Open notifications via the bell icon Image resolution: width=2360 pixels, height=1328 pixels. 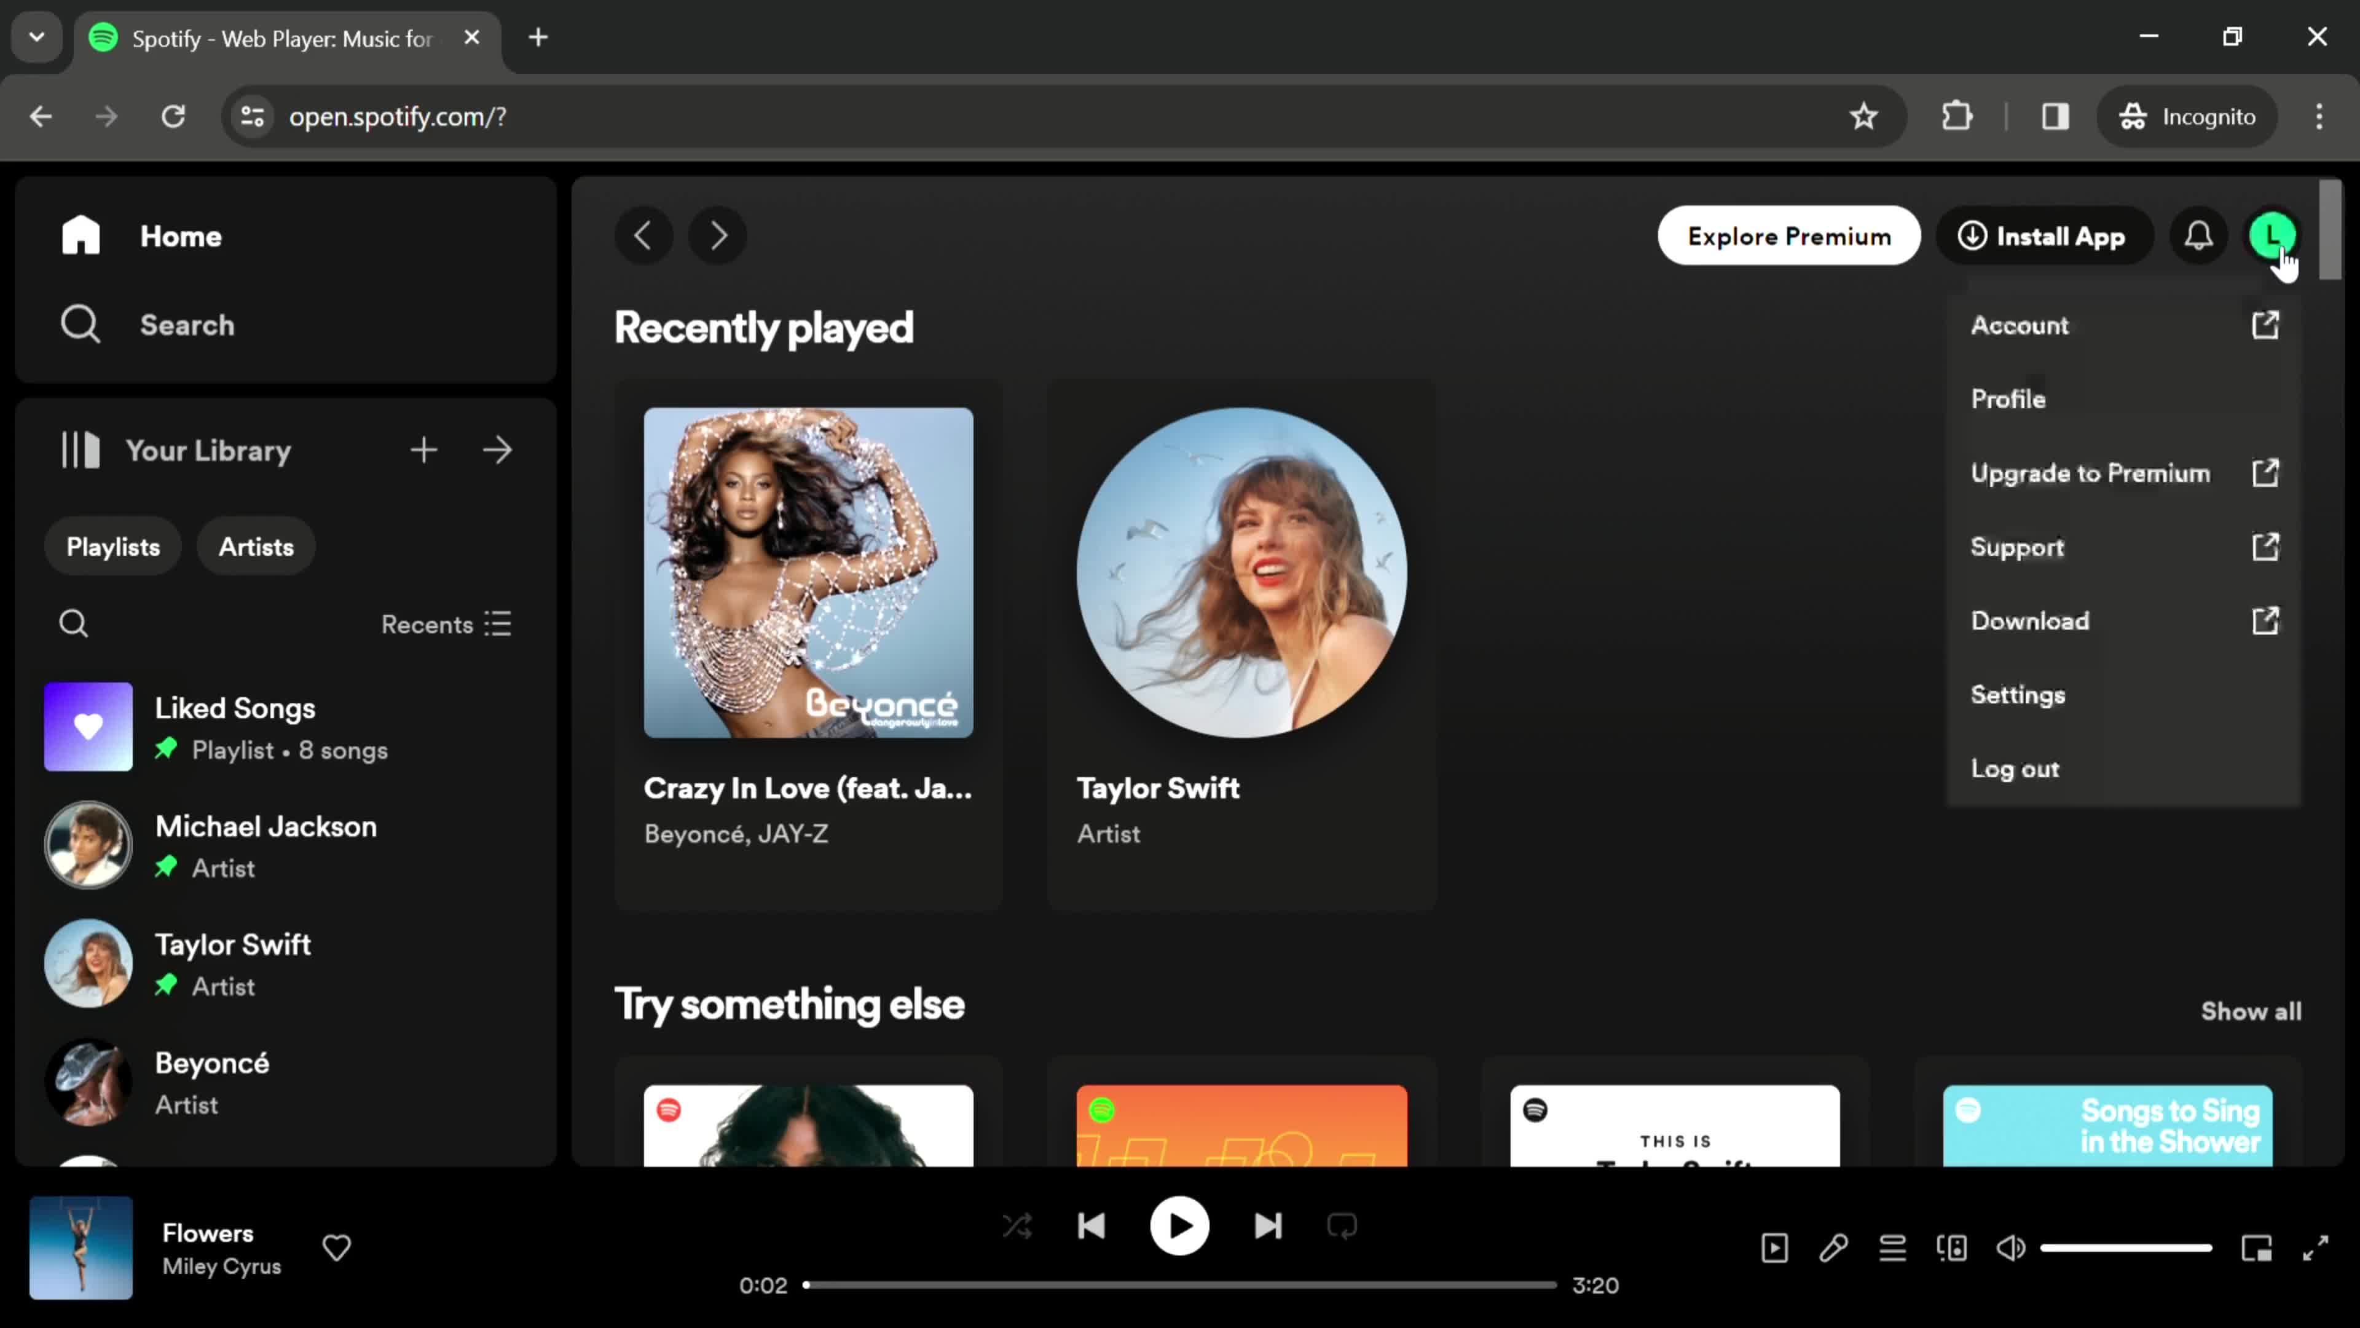pos(2199,235)
